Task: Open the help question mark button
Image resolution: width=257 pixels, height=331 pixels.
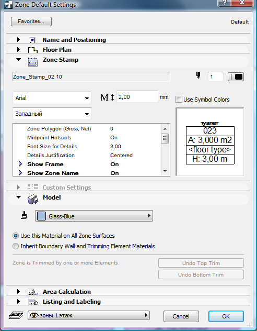Action: click(225, 3)
